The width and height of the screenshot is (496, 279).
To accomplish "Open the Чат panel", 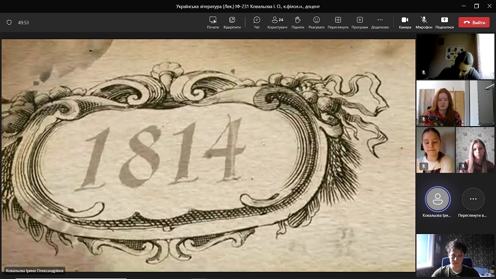I will point(257,20).
